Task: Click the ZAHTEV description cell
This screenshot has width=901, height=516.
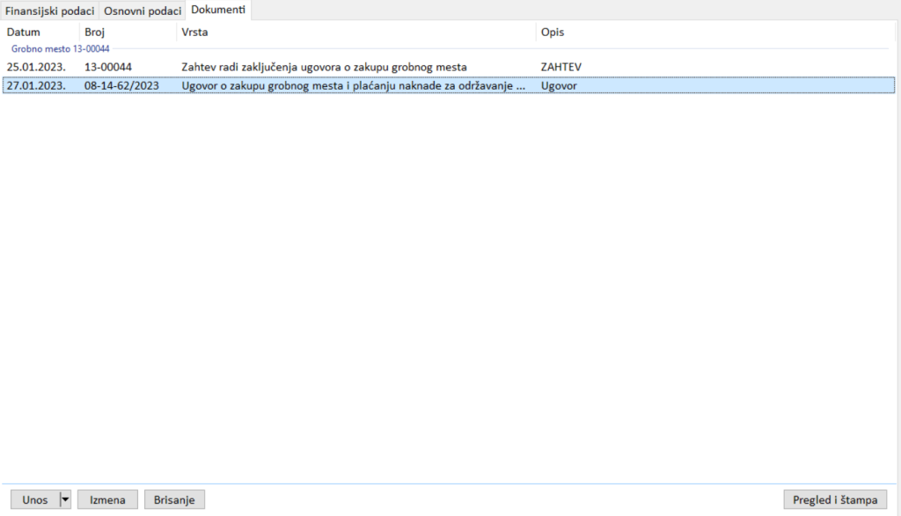Action: [x=561, y=67]
